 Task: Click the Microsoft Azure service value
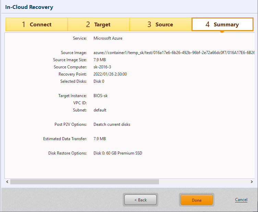[108, 38]
